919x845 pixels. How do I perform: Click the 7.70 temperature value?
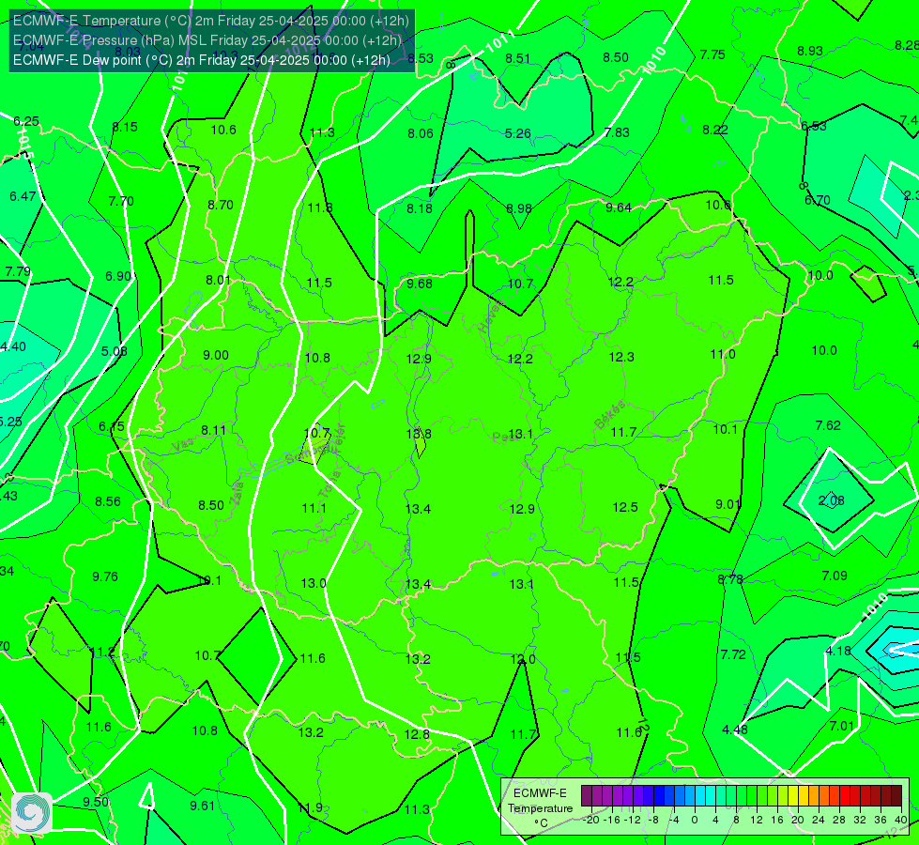[121, 201]
